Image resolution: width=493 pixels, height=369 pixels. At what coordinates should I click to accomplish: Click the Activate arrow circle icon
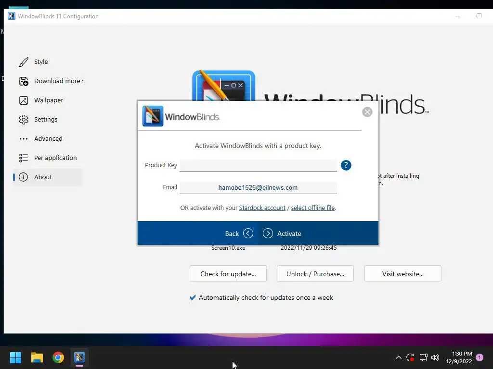pyautogui.click(x=268, y=234)
